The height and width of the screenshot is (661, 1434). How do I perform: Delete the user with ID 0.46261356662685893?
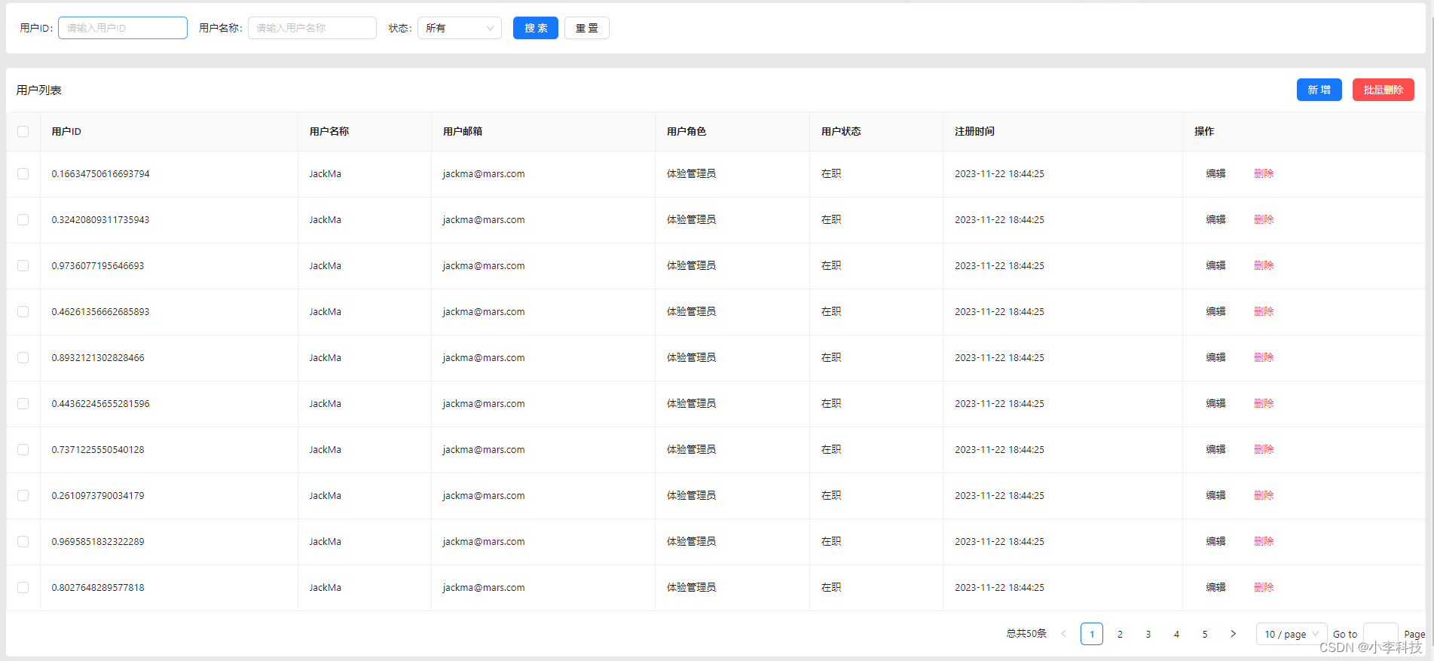pyautogui.click(x=1264, y=312)
